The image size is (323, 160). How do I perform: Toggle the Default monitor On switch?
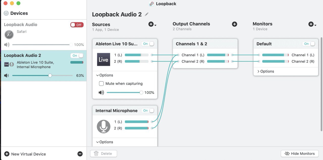[x=309, y=44]
